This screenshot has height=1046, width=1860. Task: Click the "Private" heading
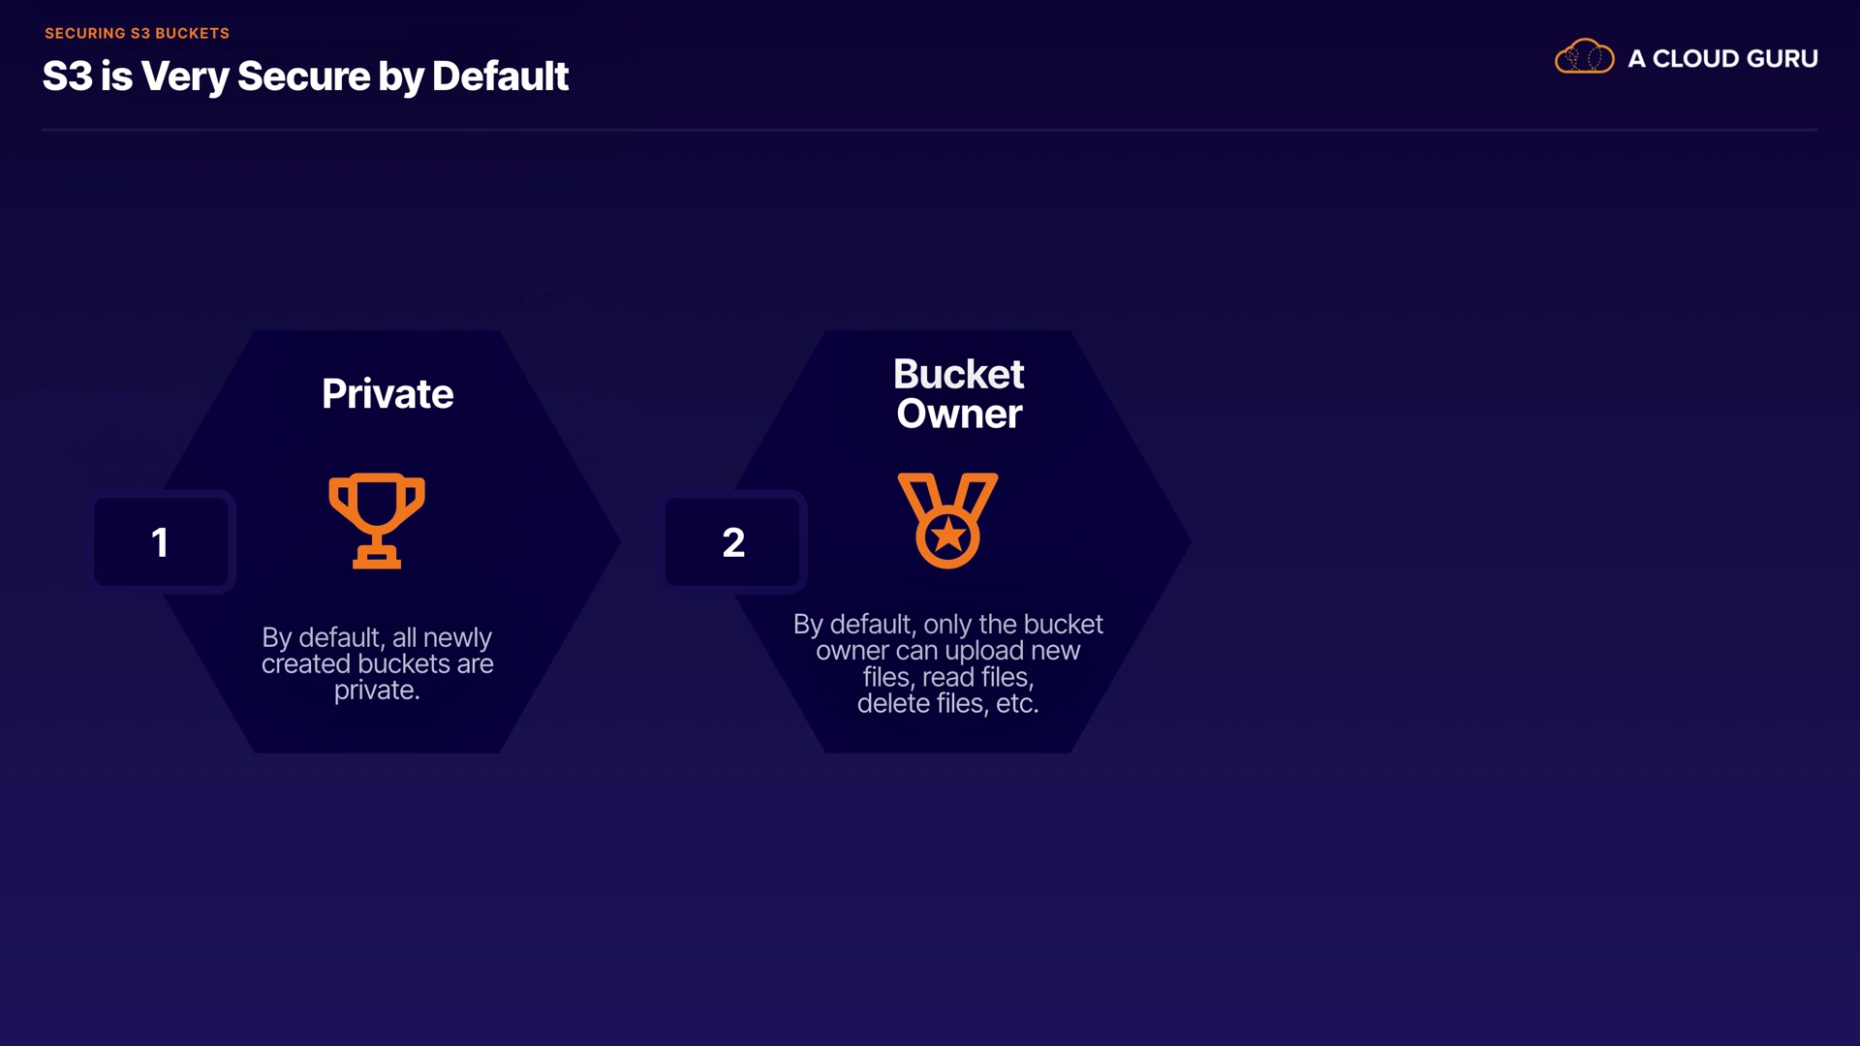coord(387,394)
